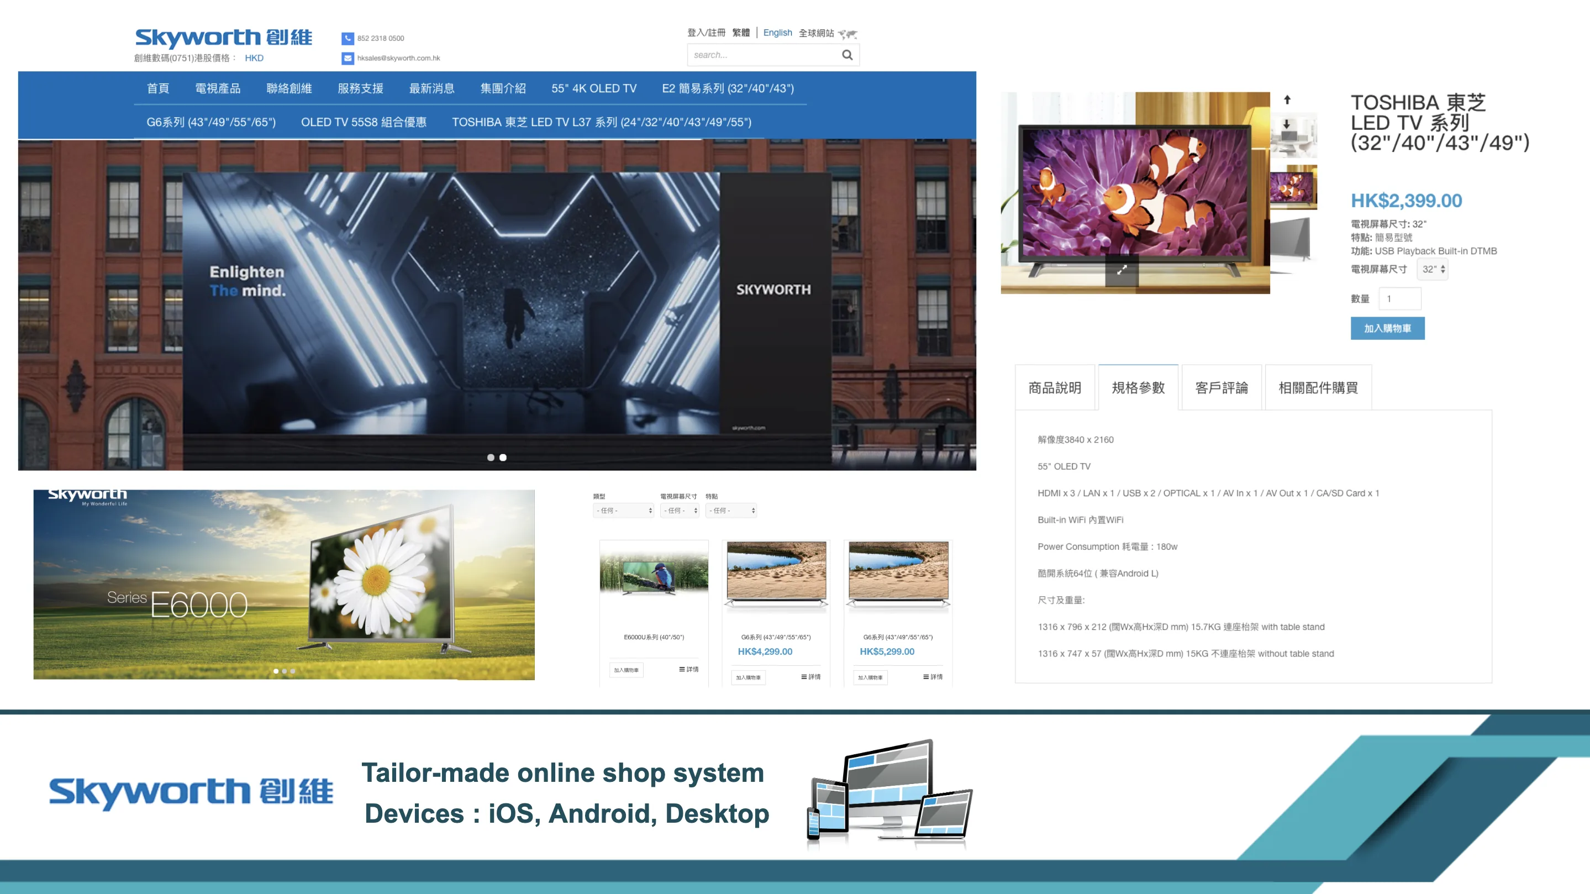Screen dimensions: 1590x894
Task: Add the E6000U系列 TV to cart
Action: tap(626, 670)
